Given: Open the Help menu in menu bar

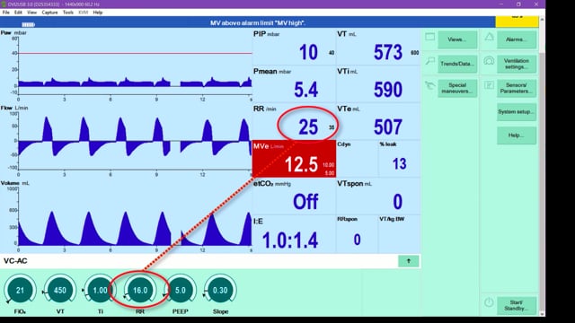Looking at the screenshot, I should [x=98, y=13].
